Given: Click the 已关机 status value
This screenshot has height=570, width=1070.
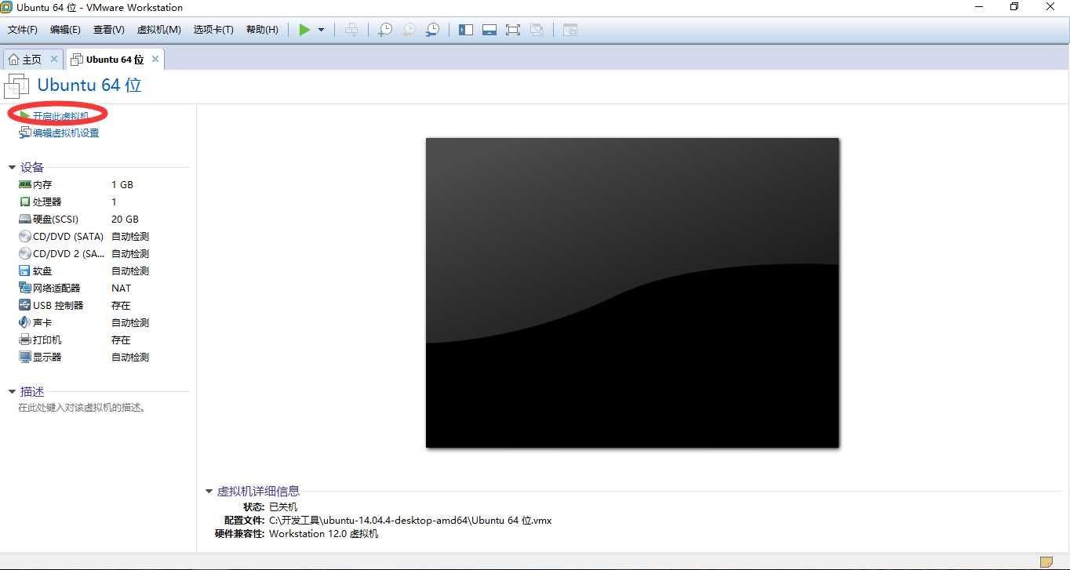Looking at the screenshot, I should pyautogui.click(x=283, y=507).
